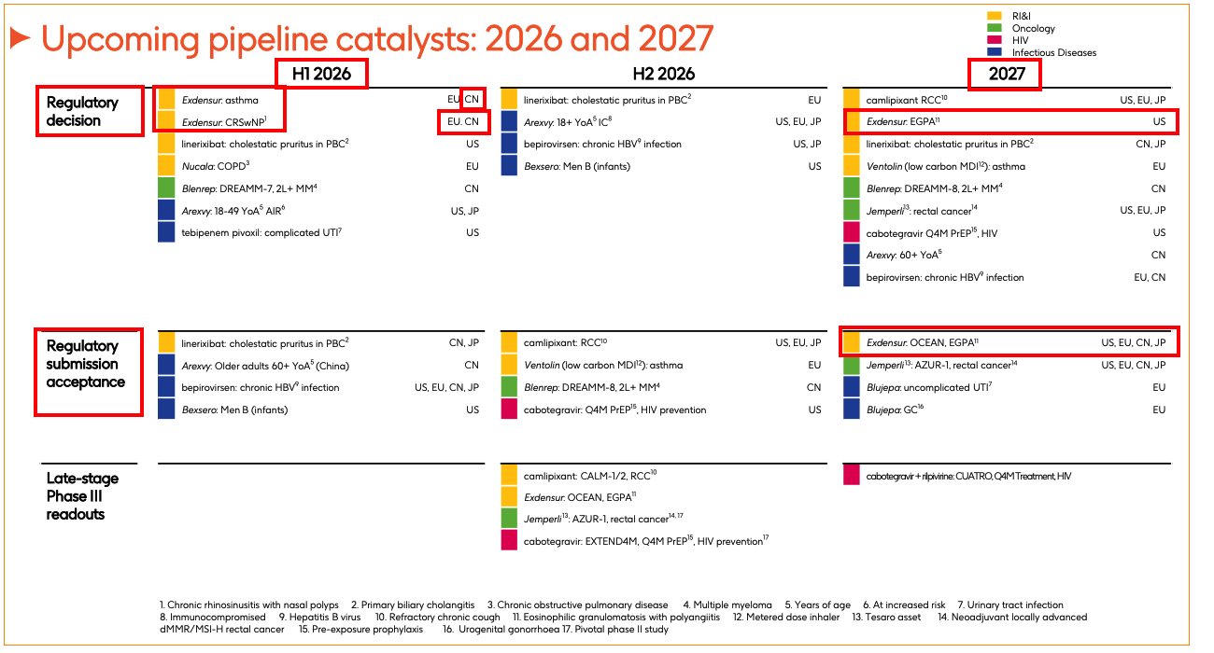Viewport: 1214px width, 653px height.
Task: Click the H1 2026 column header
Action: coord(321,74)
